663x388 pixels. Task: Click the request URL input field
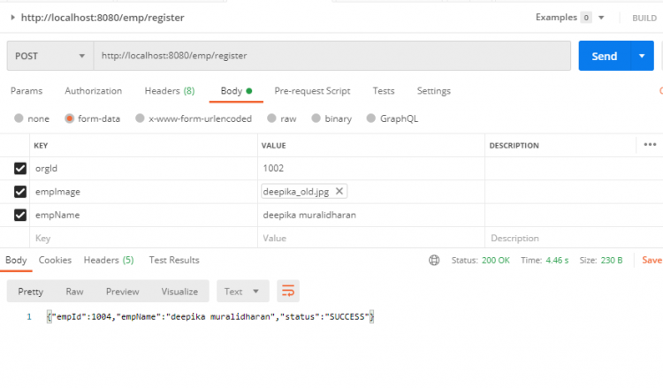pos(331,56)
